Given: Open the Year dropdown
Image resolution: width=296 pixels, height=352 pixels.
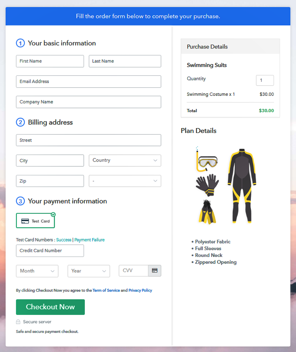Looking at the screenshot, I should 88,271.
